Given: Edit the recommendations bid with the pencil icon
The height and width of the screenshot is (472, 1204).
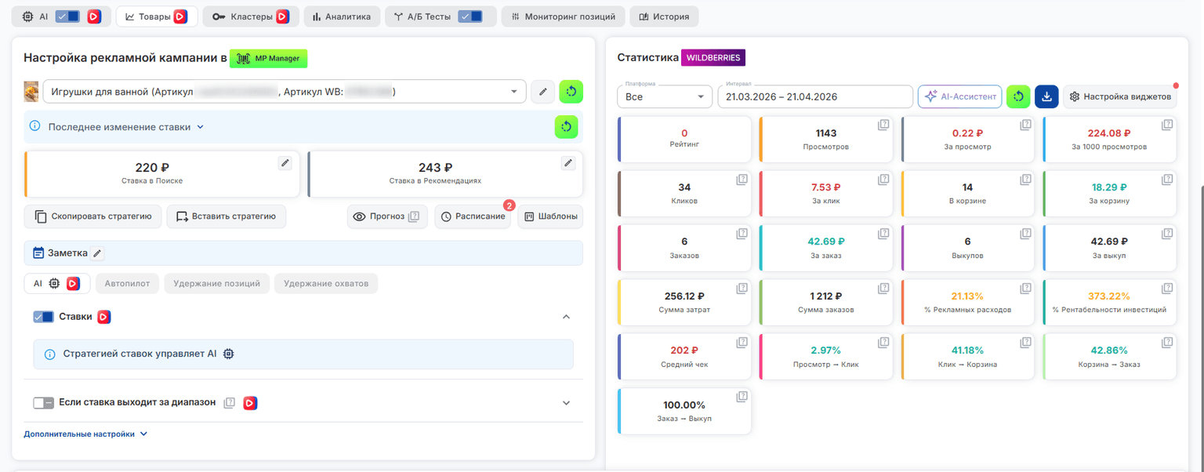Looking at the screenshot, I should click(568, 163).
